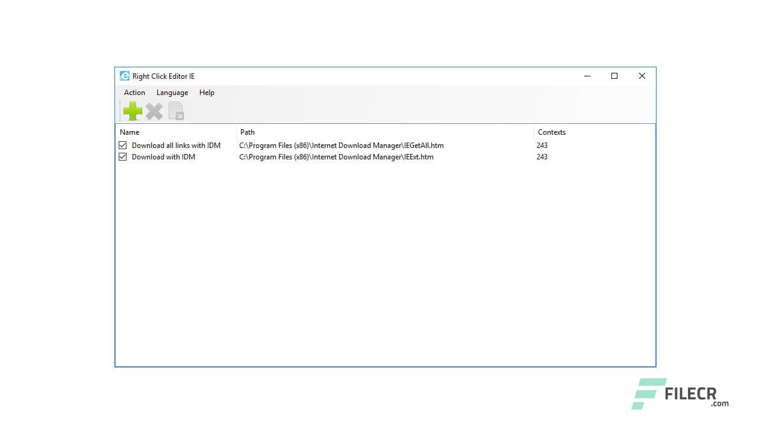
Task: Open the Help menu
Action: [x=207, y=93]
